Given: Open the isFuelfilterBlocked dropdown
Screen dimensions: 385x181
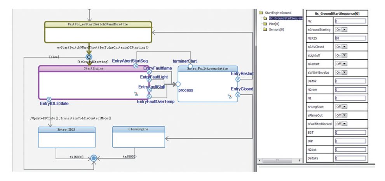Looking at the screenshot, I should click(x=345, y=124).
